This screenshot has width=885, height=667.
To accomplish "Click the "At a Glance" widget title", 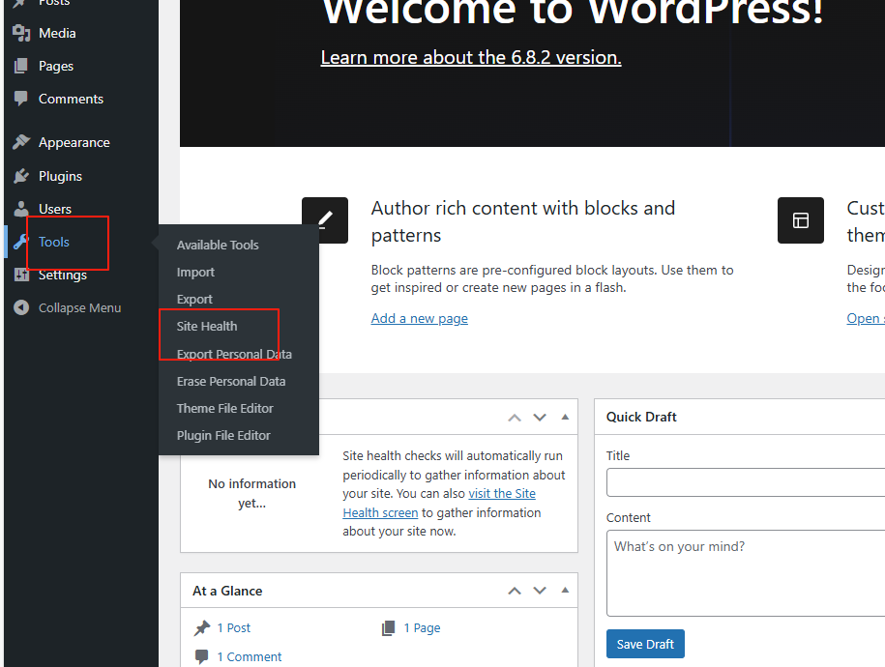I will 227,591.
